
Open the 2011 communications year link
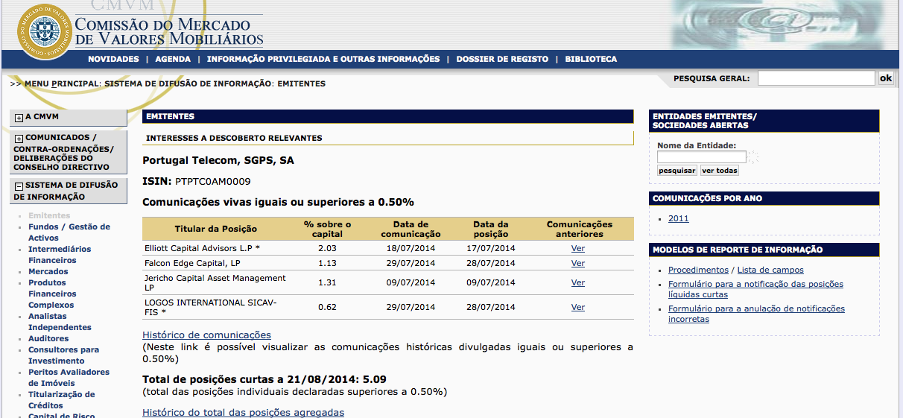click(679, 218)
